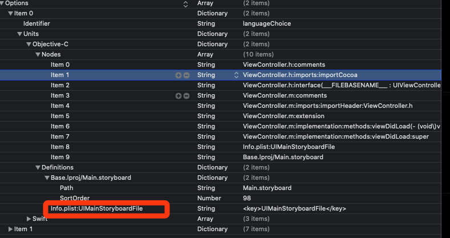Select Item 9 Base.lproj/Main.storyboard value
The image size is (450, 238).
283,158
